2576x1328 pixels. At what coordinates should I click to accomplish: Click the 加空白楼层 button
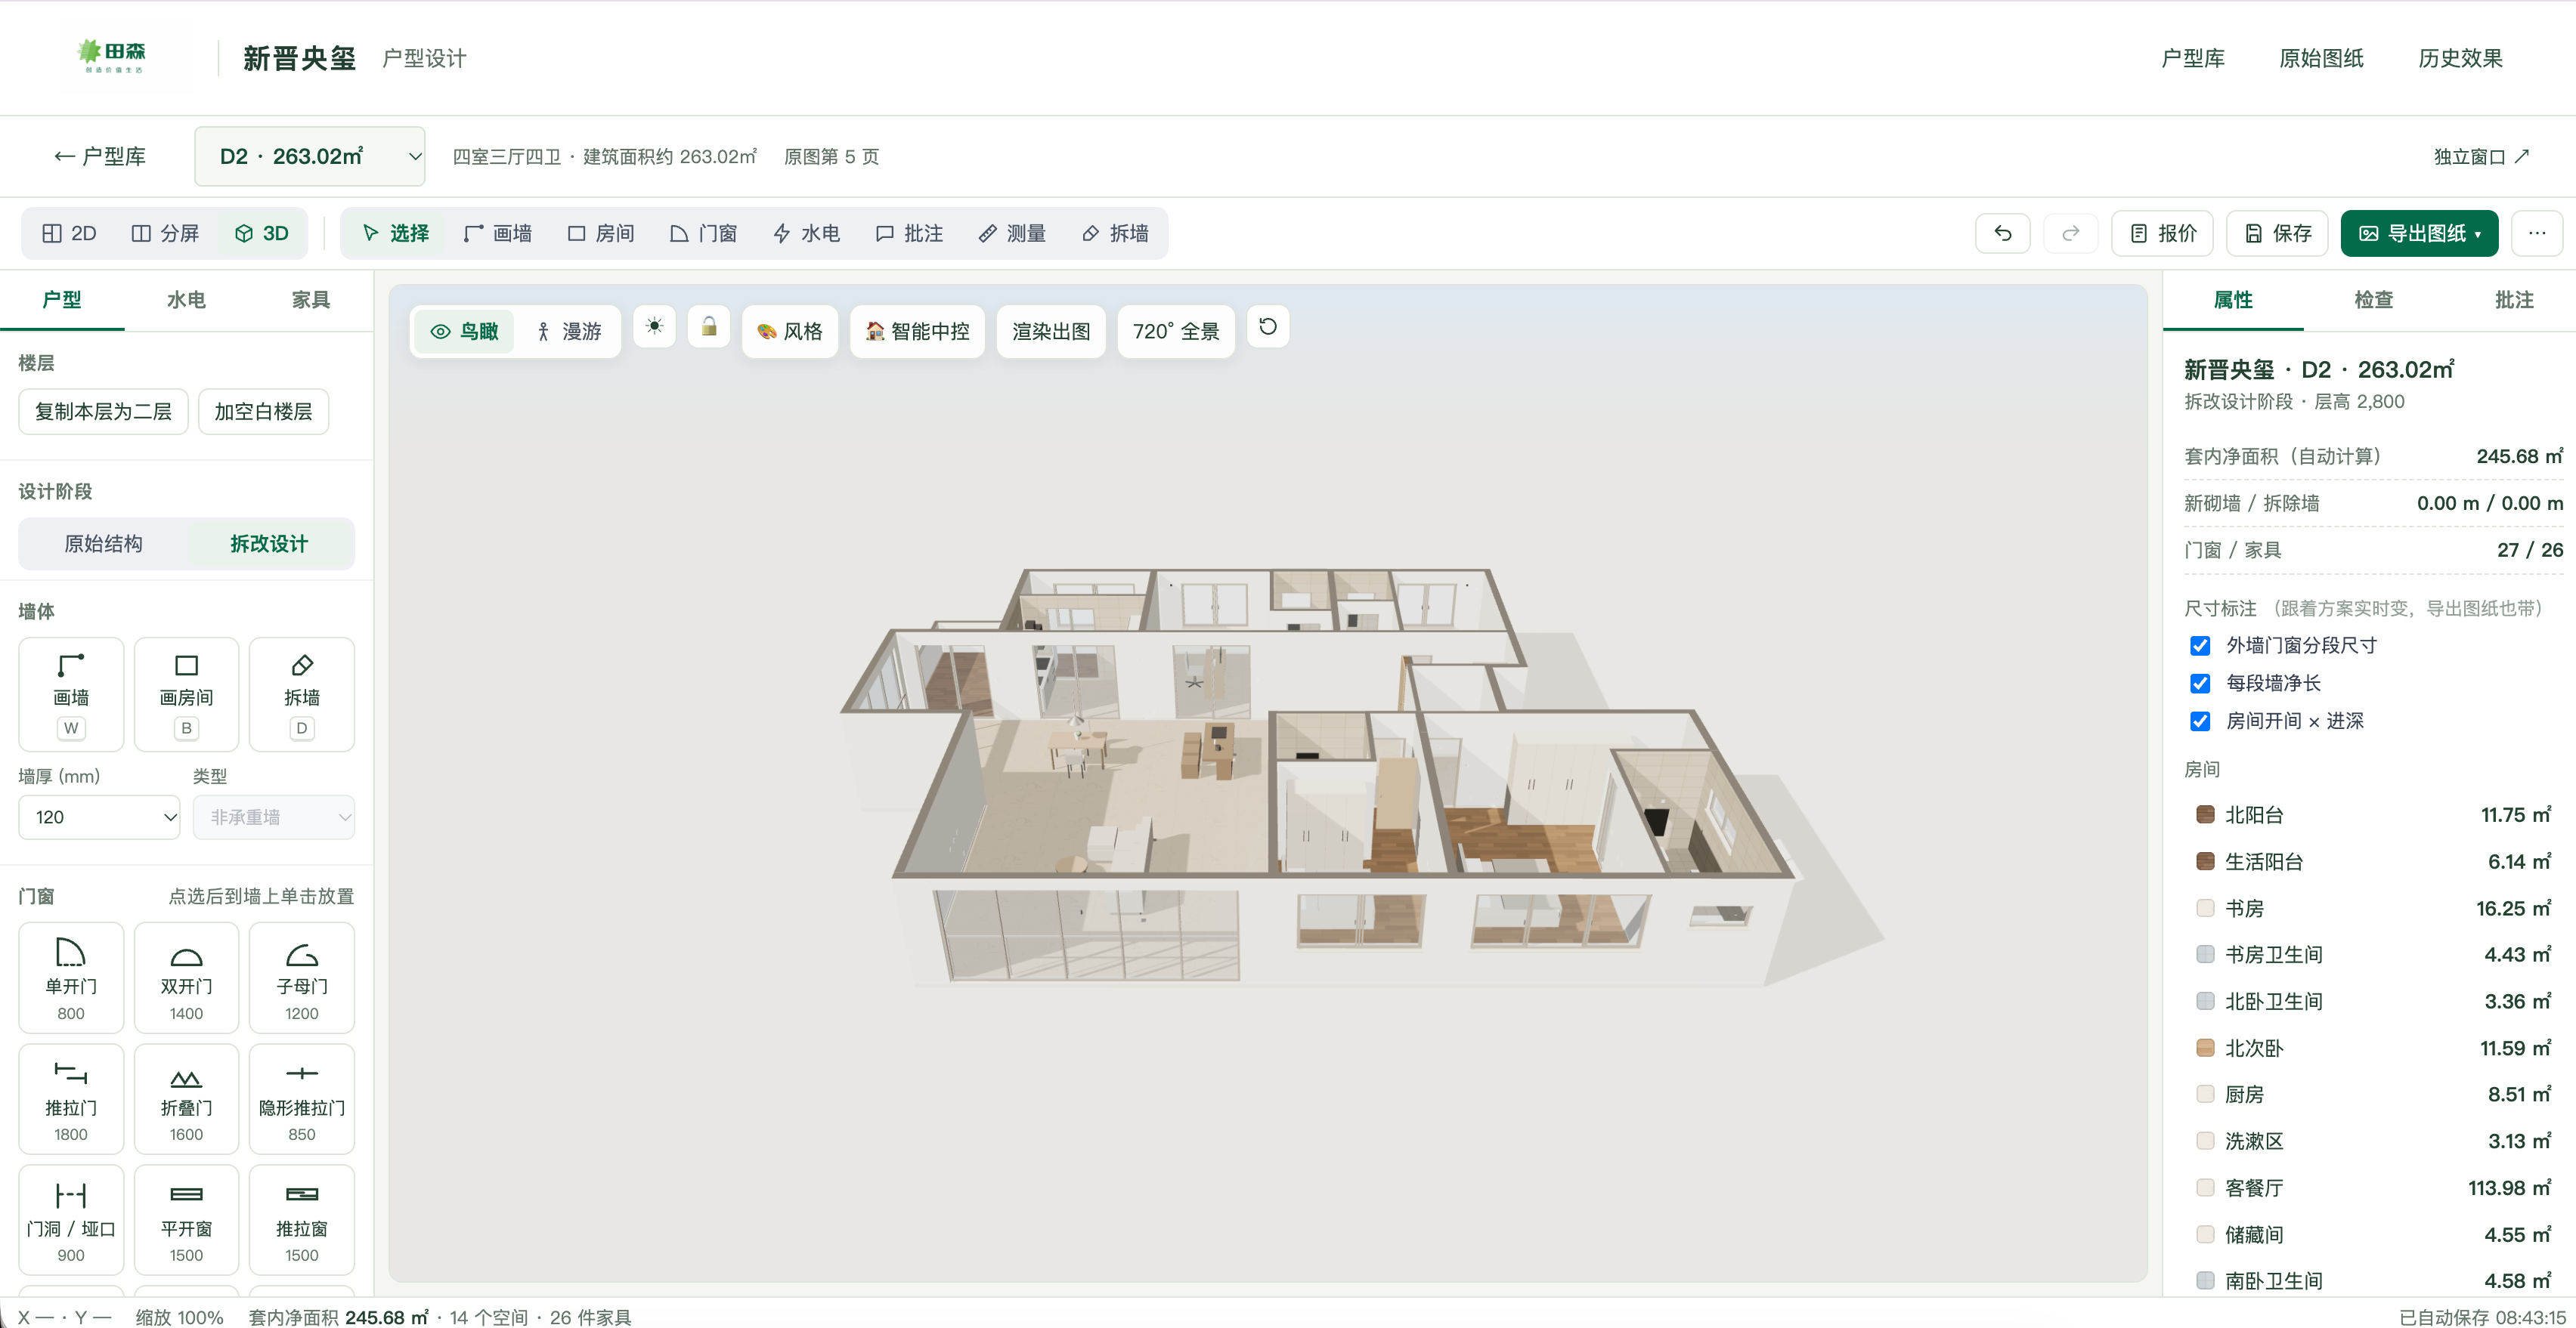click(x=263, y=412)
